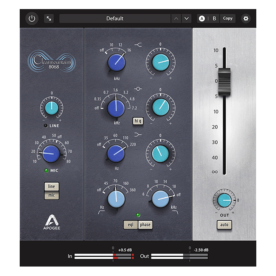Screen dimensions: 276x276
Task: Switch to preset slot A
Action: point(202,19)
